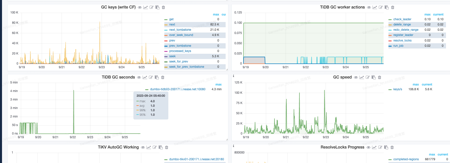Toggle eye icon for TiDB GC seconds
The image size is (450, 163).
pyautogui.click(x=139, y=77)
